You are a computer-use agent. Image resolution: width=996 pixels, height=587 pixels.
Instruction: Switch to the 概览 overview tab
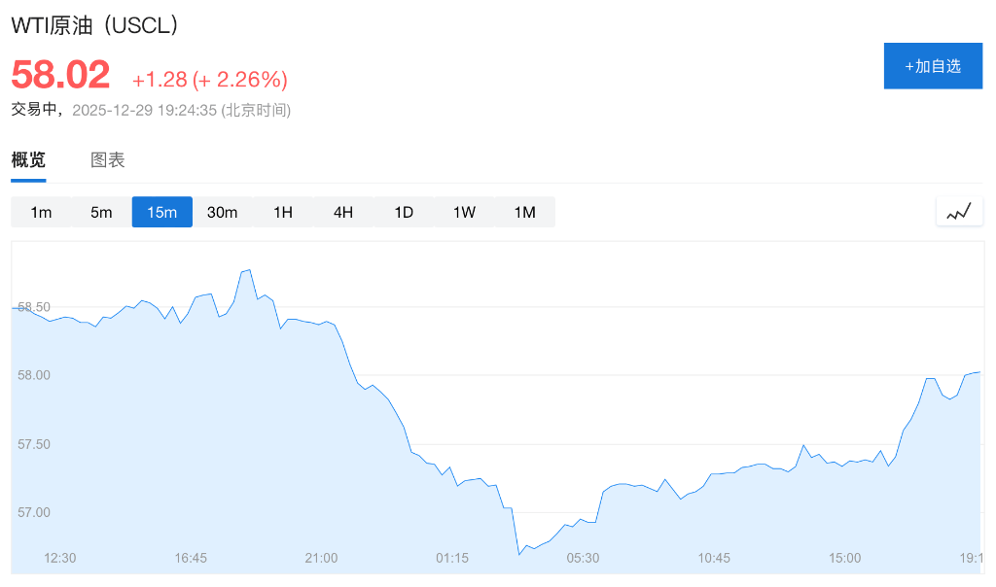pyautogui.click(x=28, y=160)
